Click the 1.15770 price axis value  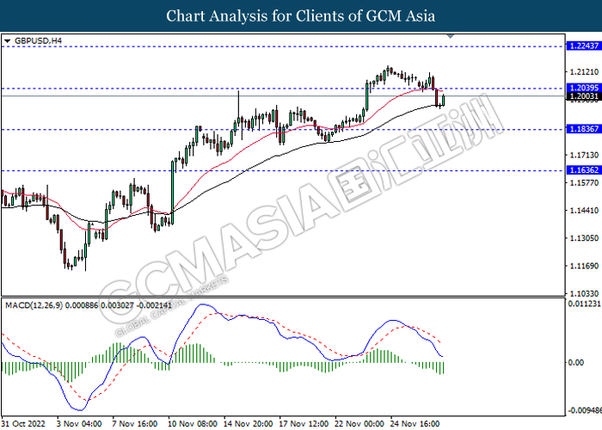[x=584, y=182]
